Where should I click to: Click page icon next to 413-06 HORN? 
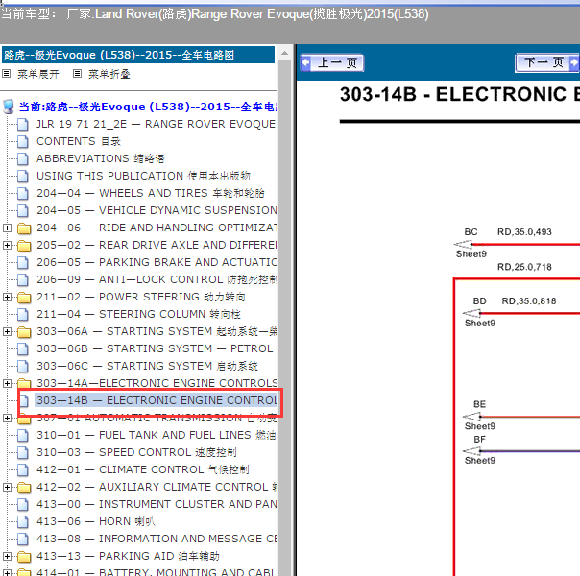tap(23, 522)
